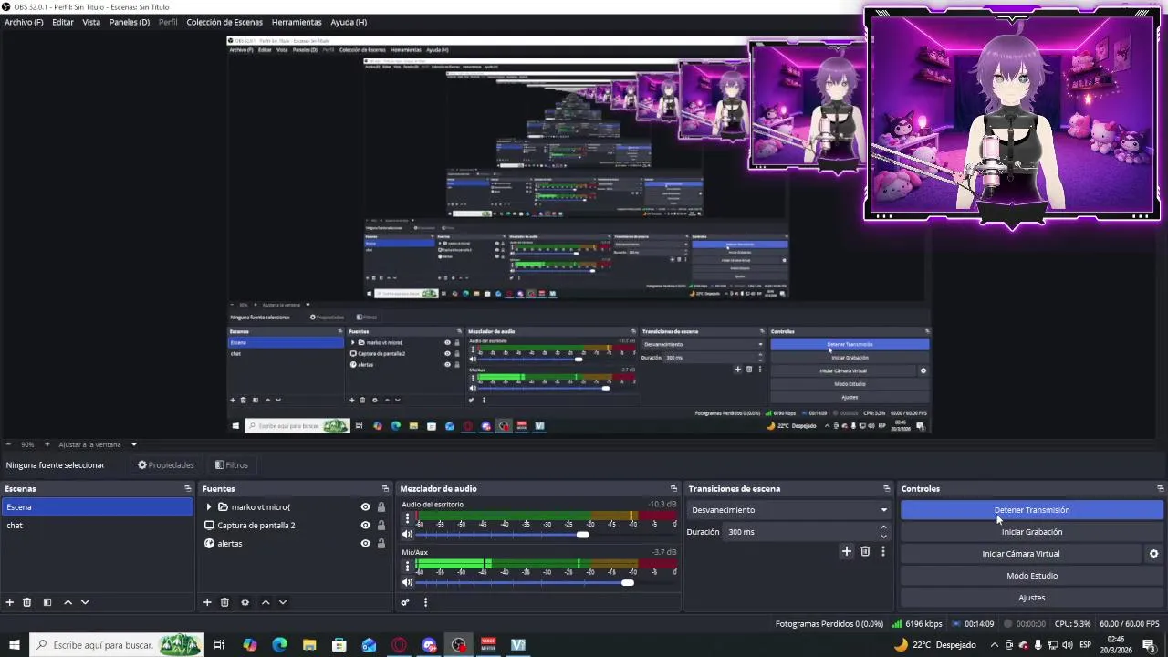Open Ajustes button in Controles
The image size is (1168, 657).
[x=1032, y=598]
